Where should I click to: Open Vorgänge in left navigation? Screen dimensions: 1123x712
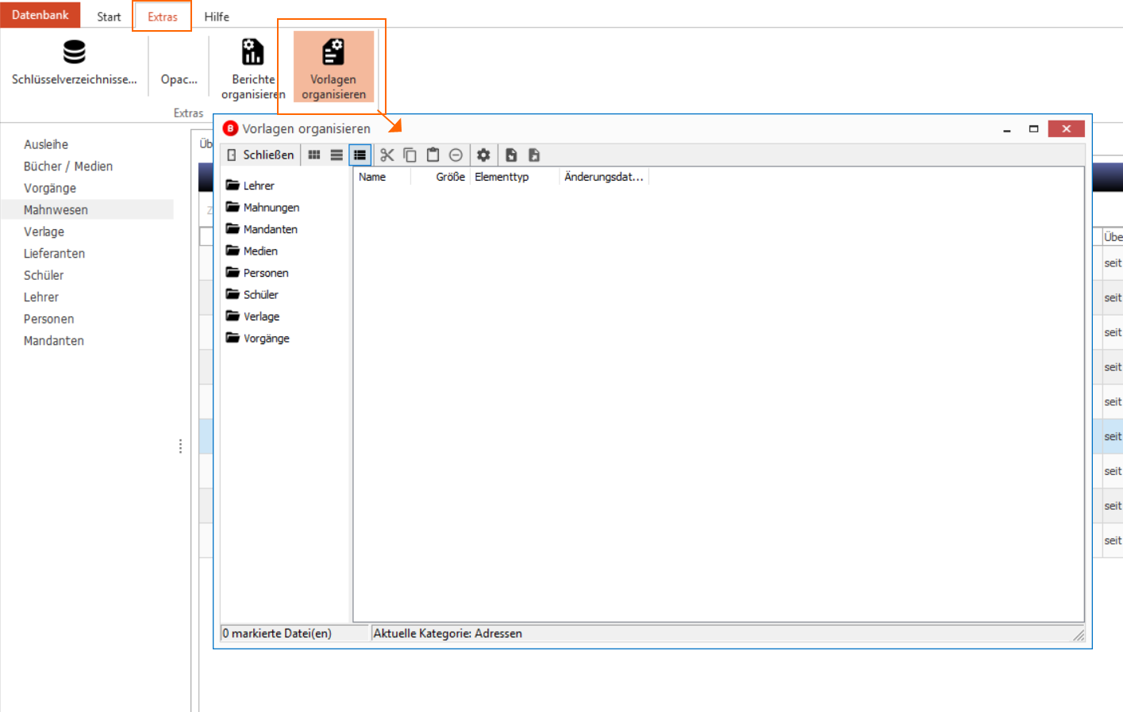50,188
